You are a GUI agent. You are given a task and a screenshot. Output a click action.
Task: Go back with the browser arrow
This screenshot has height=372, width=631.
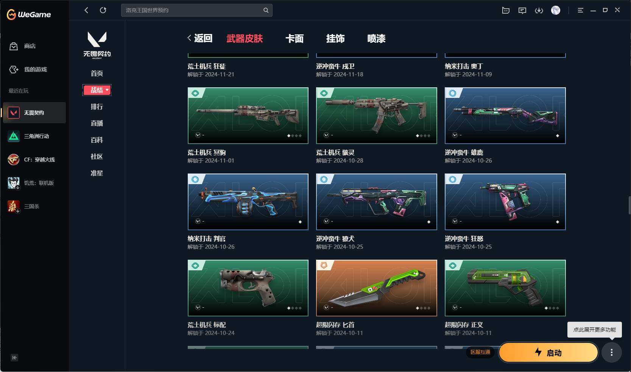click(86, 10)
